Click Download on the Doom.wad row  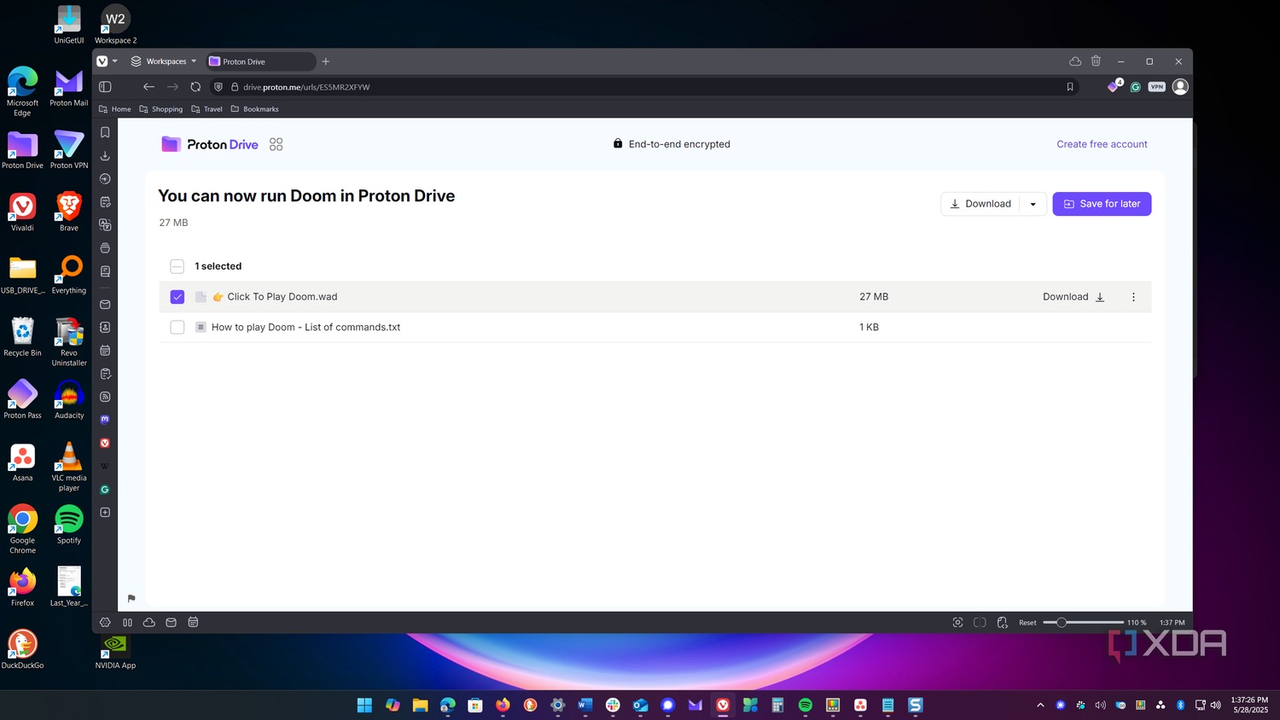point(1073,297)
